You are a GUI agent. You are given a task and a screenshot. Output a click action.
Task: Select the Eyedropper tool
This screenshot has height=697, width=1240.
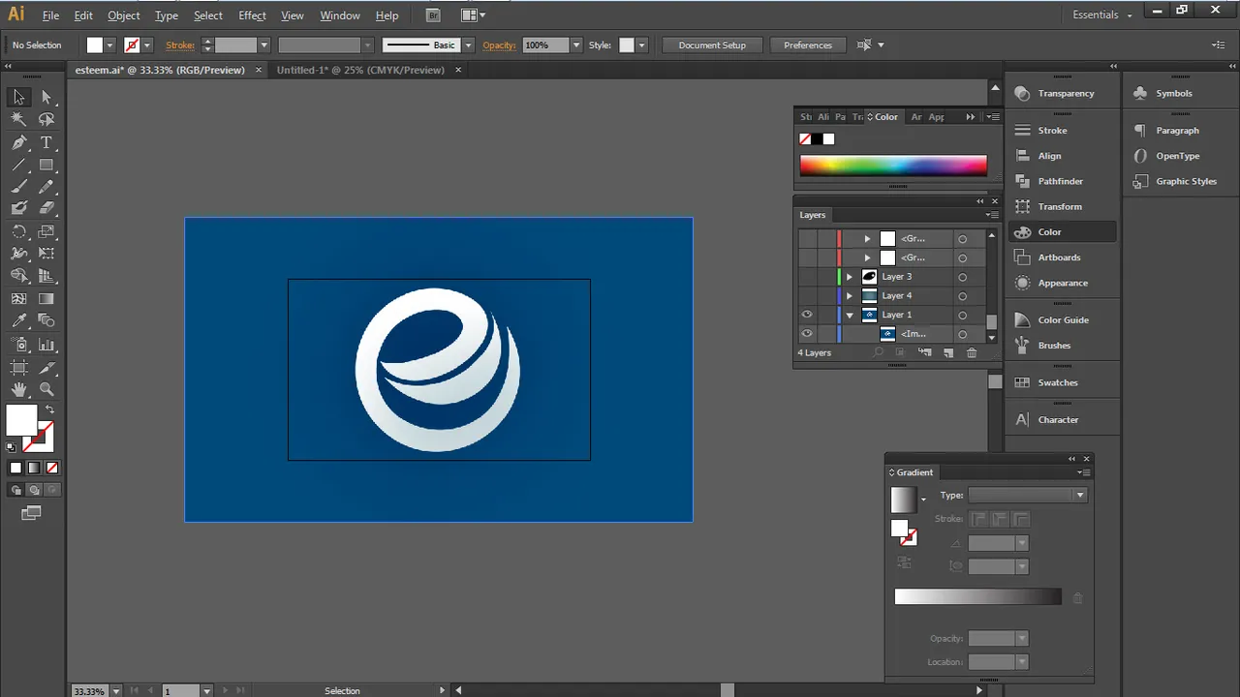(18, 320)
